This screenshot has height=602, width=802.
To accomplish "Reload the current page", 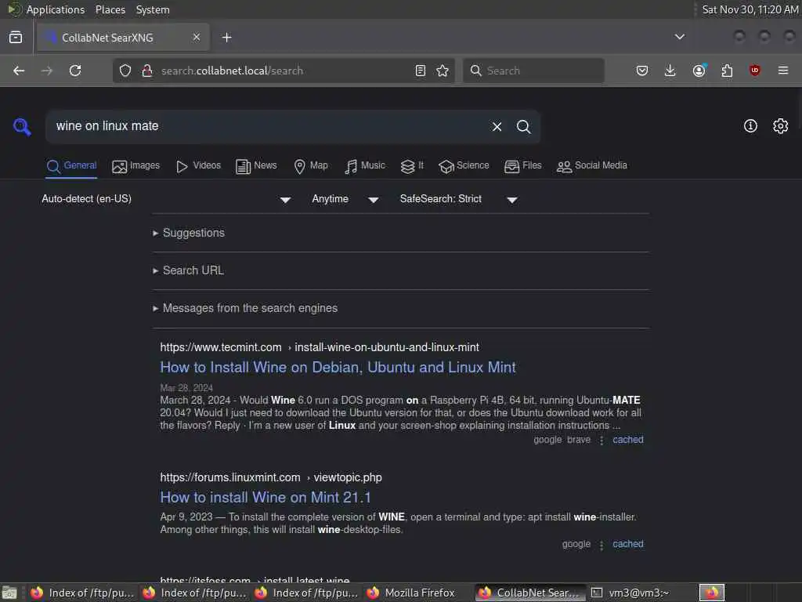I will point(75,71).
